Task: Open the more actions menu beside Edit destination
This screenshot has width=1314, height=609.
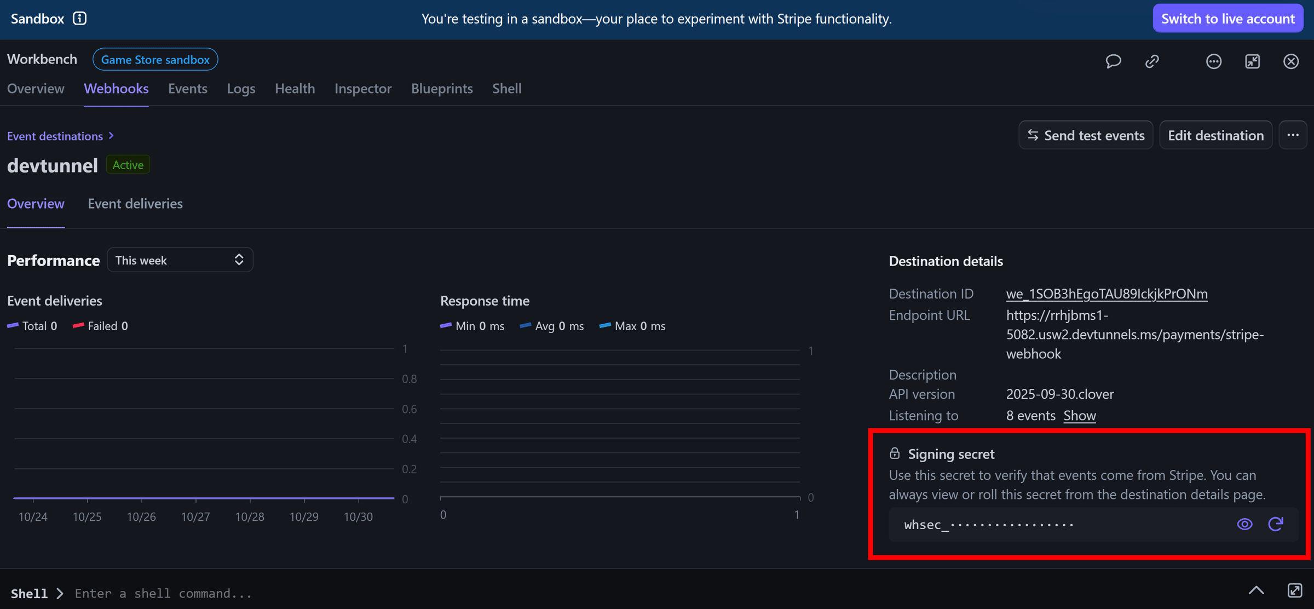Action: (x=1293, y=135)
